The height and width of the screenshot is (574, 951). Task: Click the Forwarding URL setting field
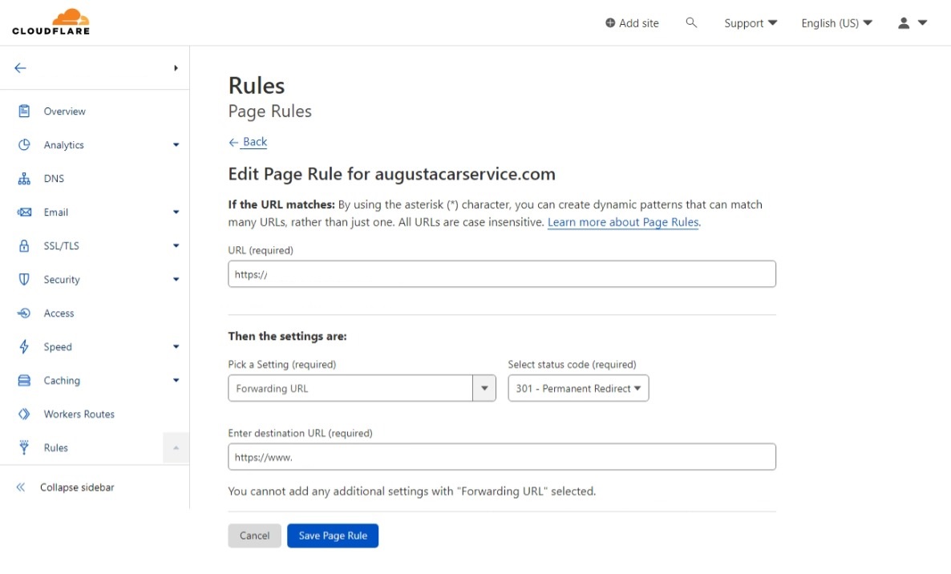tap(350, 388)
